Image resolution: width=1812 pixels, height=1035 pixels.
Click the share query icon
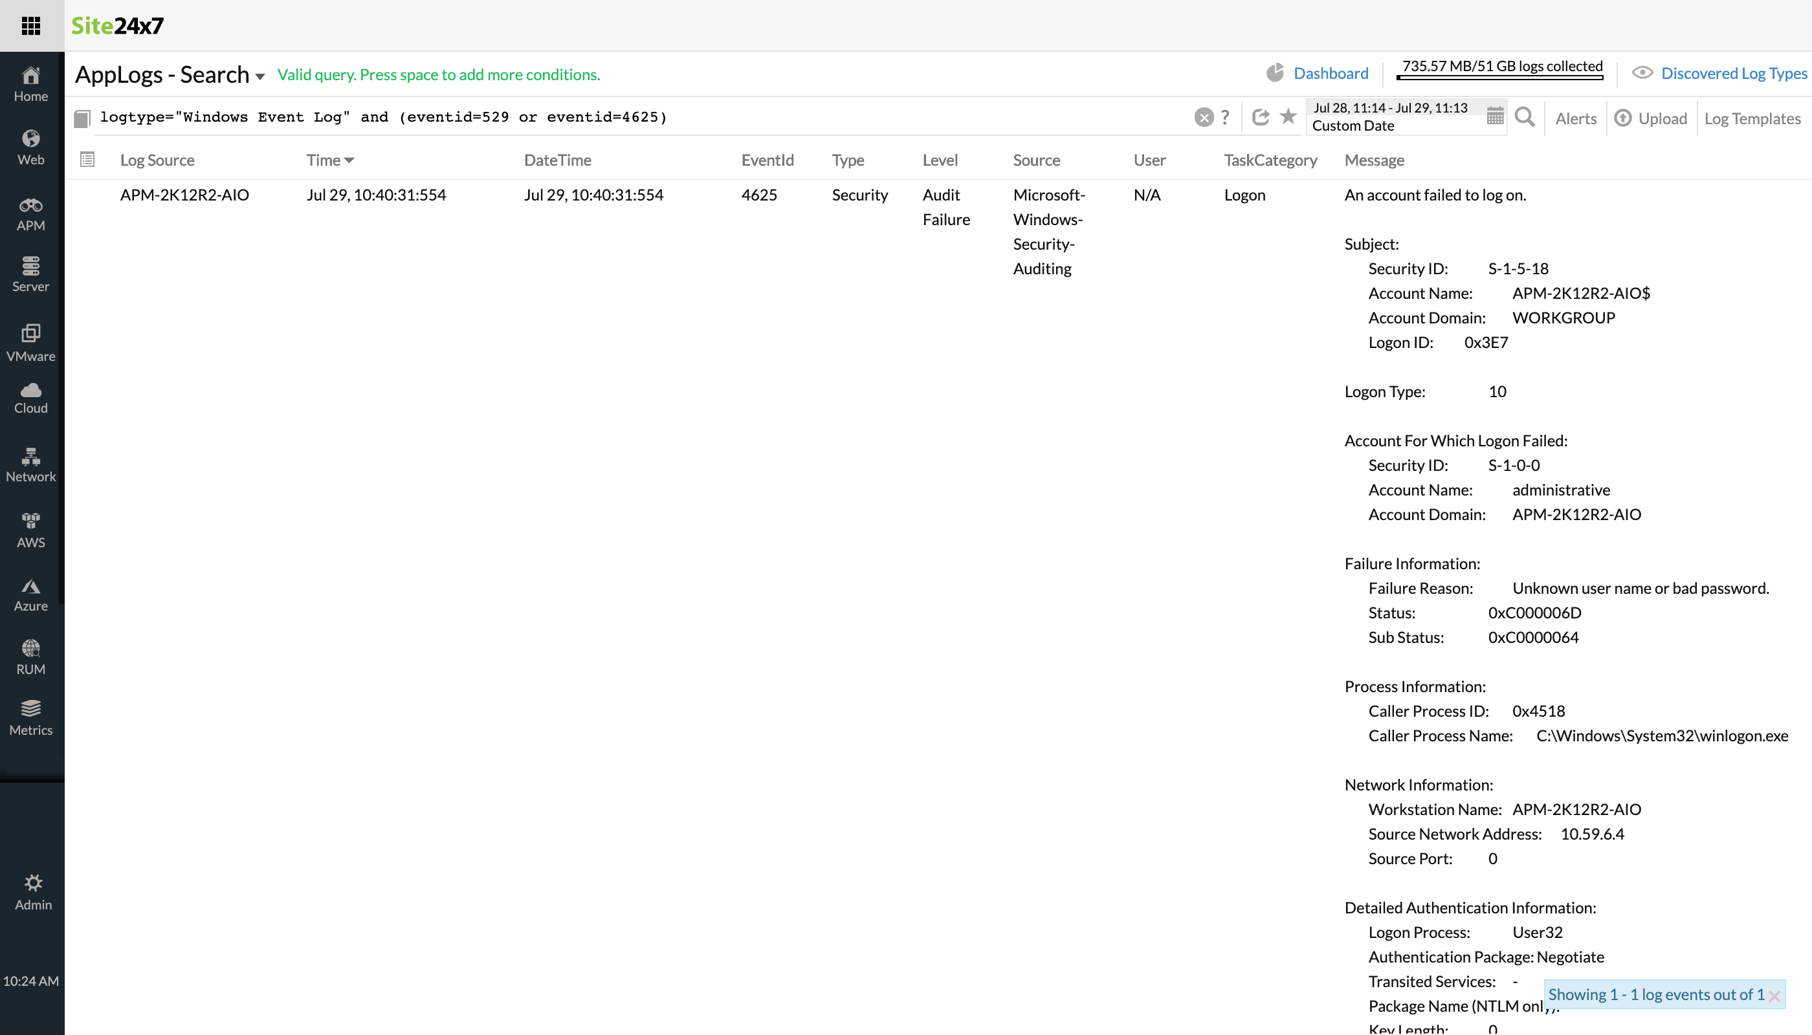[1259, 117]
